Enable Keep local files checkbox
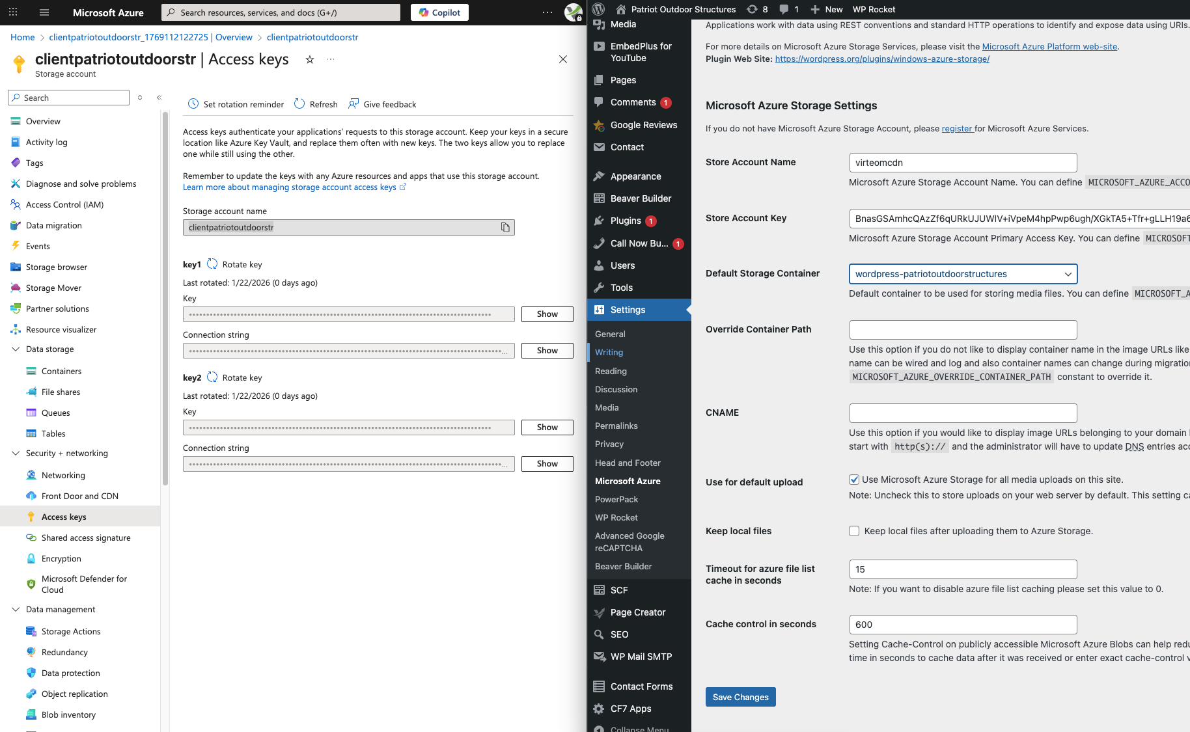This screenshot has width=1190, height=732. [x=854, y=531]
